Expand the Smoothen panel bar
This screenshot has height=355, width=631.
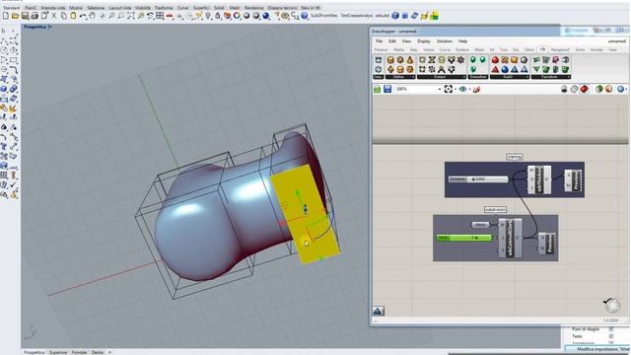[478, 77]
